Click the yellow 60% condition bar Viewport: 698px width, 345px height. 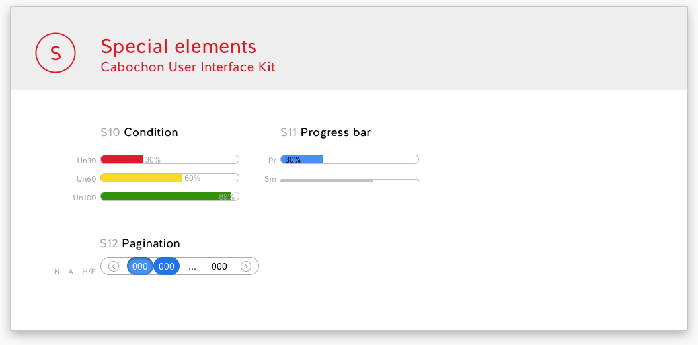(x=170, y=178)
